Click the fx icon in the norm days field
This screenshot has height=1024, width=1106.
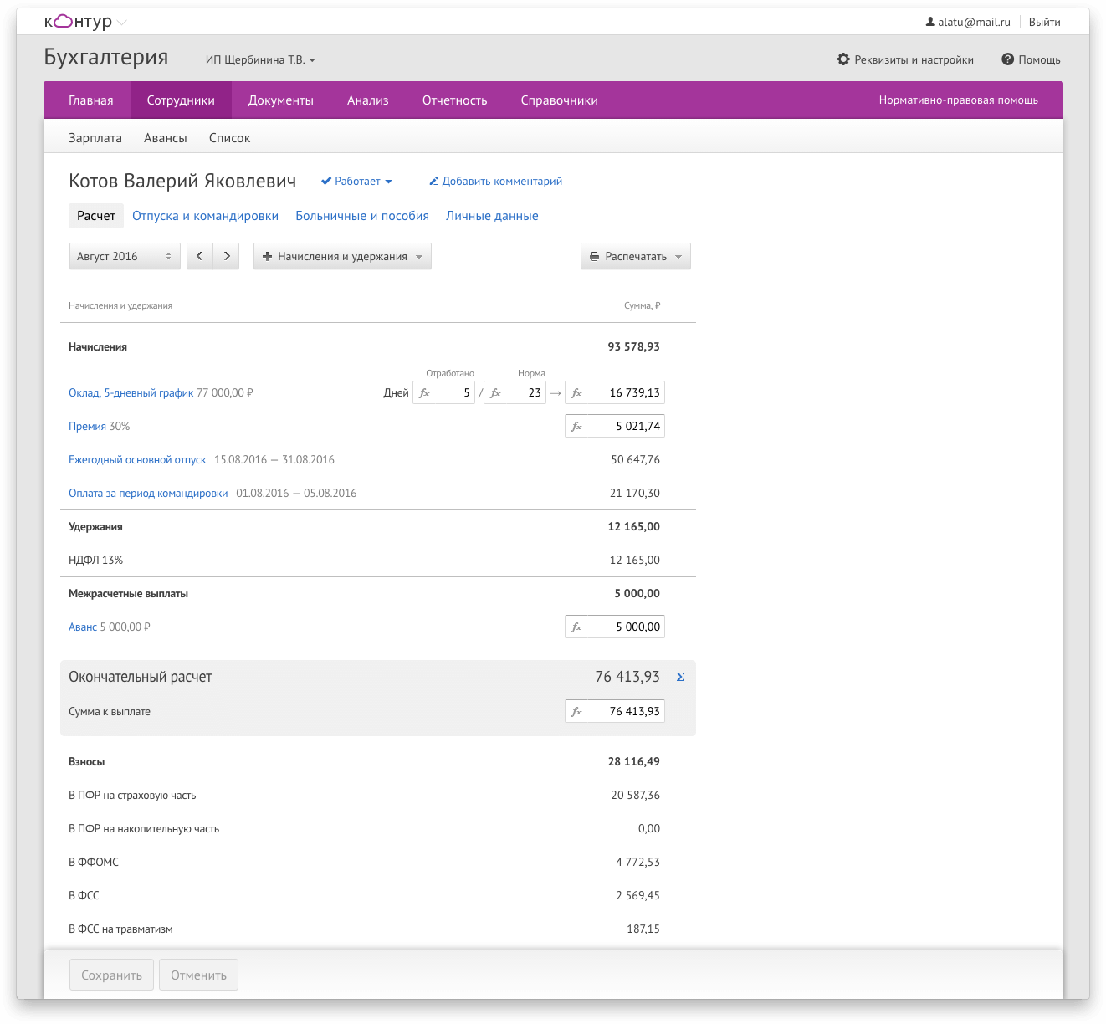(x=495, y=392)
